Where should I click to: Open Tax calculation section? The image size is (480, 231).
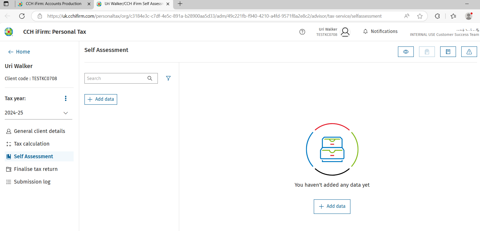(x=39, y=144)
